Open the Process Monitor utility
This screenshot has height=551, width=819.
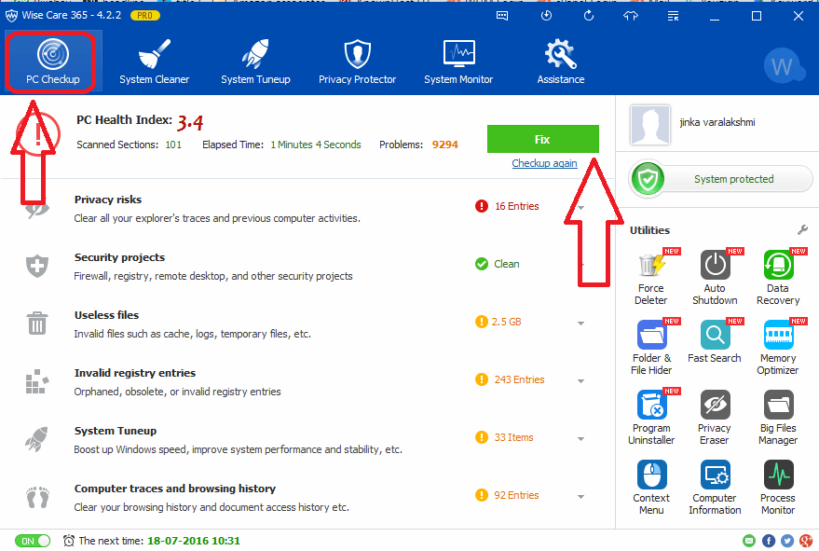click(778, 488)
